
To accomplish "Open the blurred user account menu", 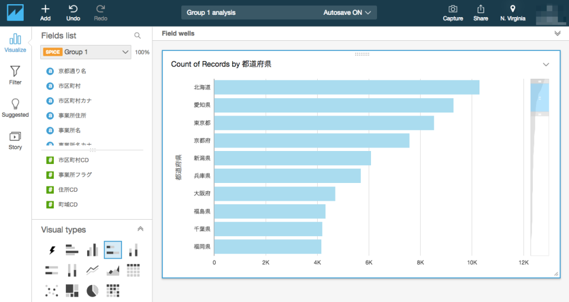I will pos(551,14).
